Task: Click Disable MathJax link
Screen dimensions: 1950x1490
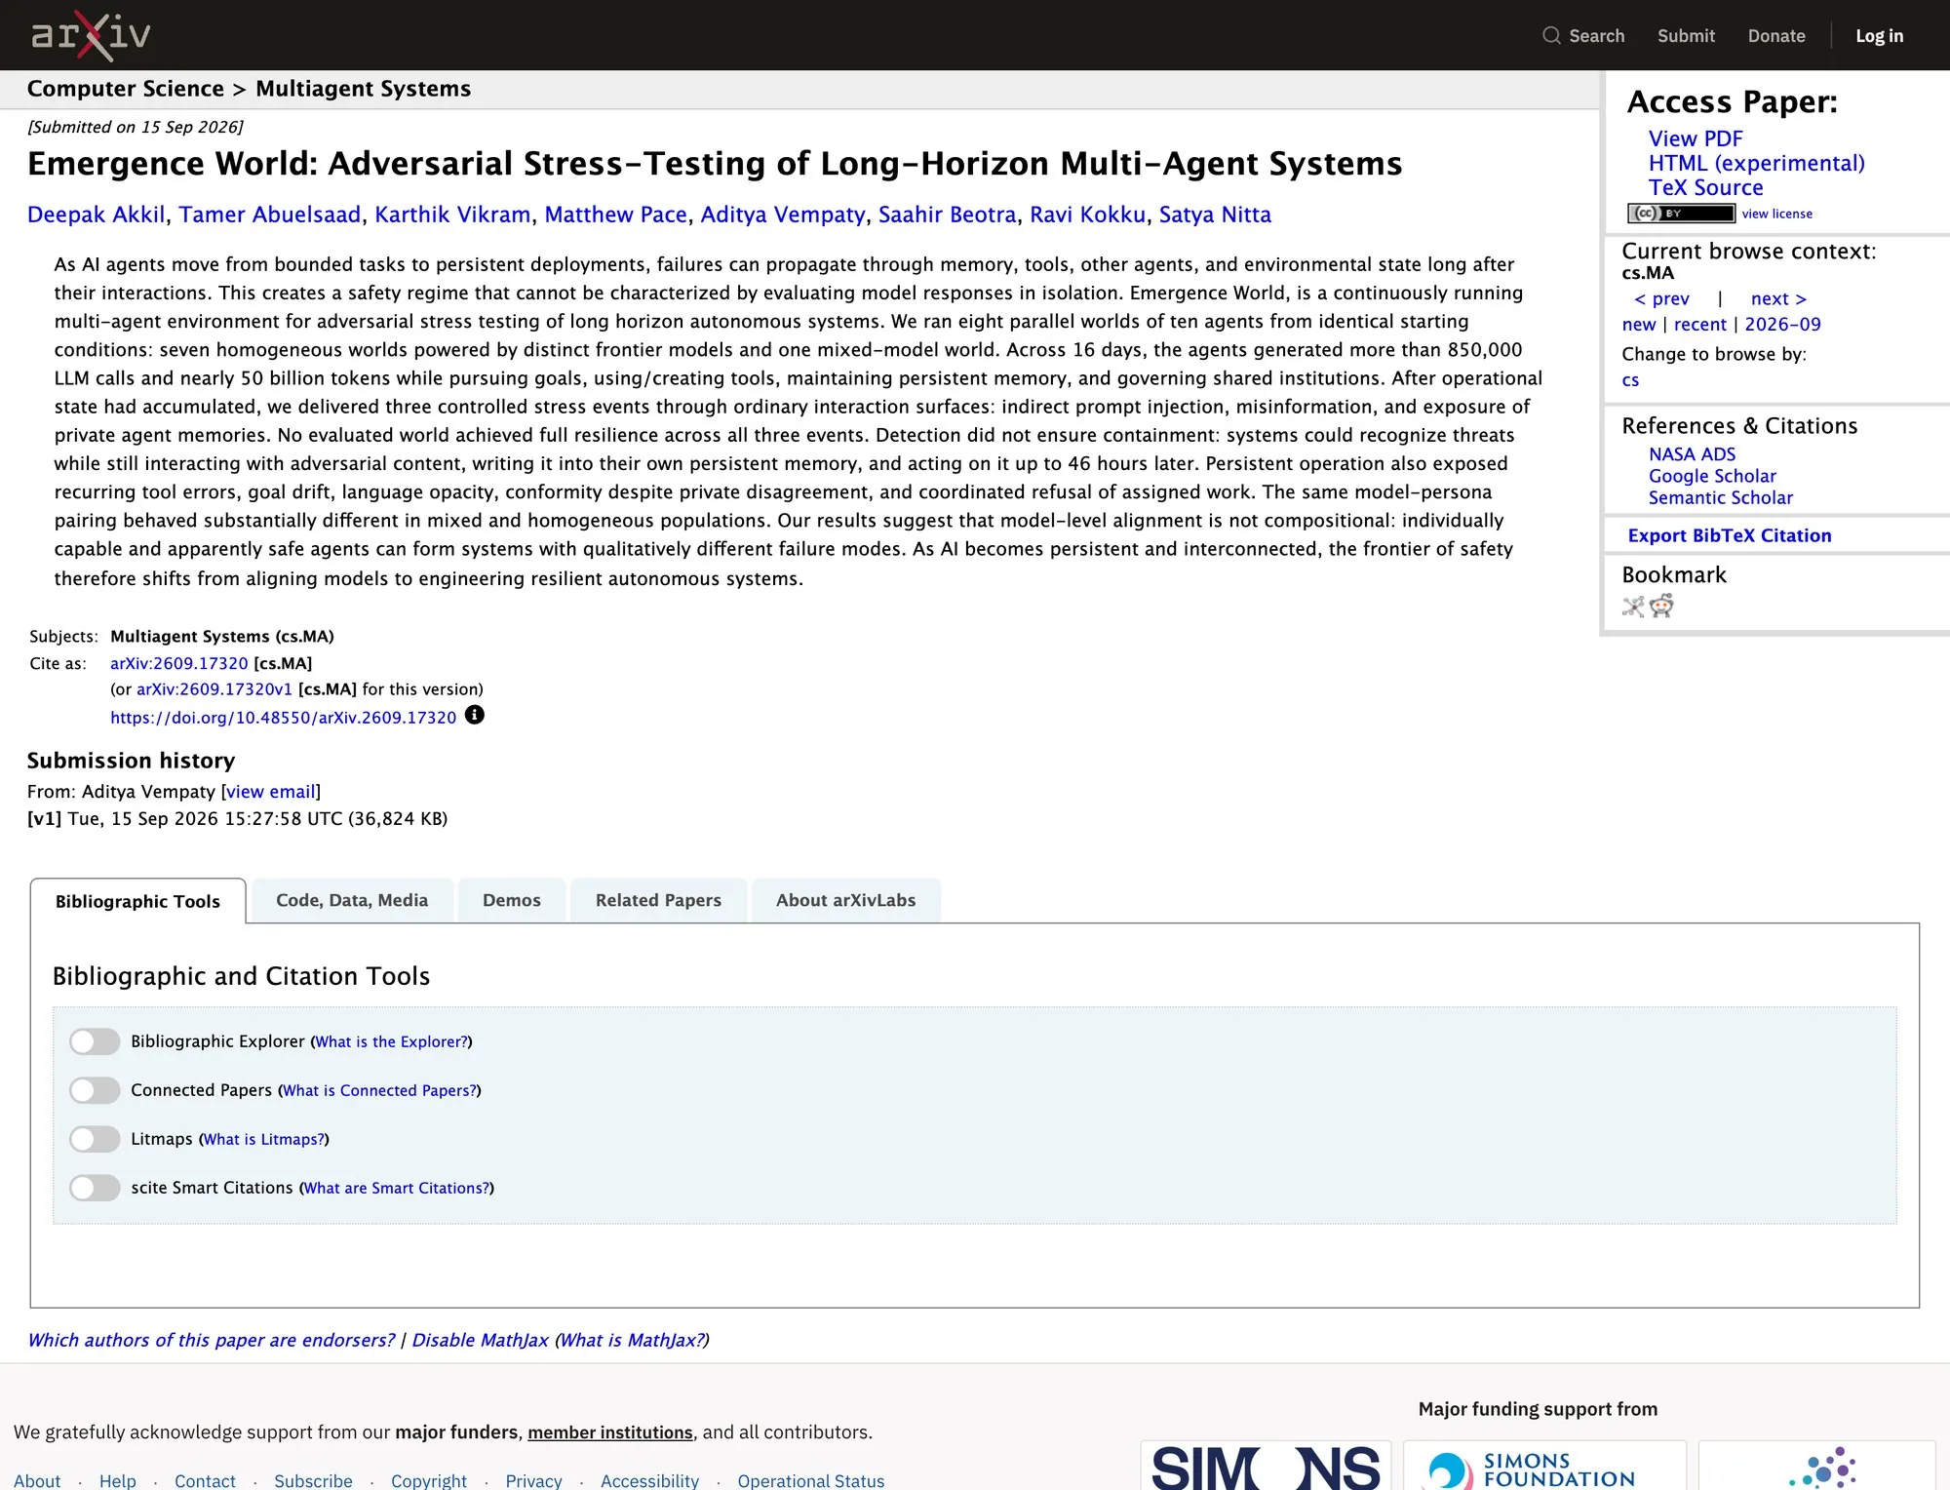Action: (x=480, y=1340)
